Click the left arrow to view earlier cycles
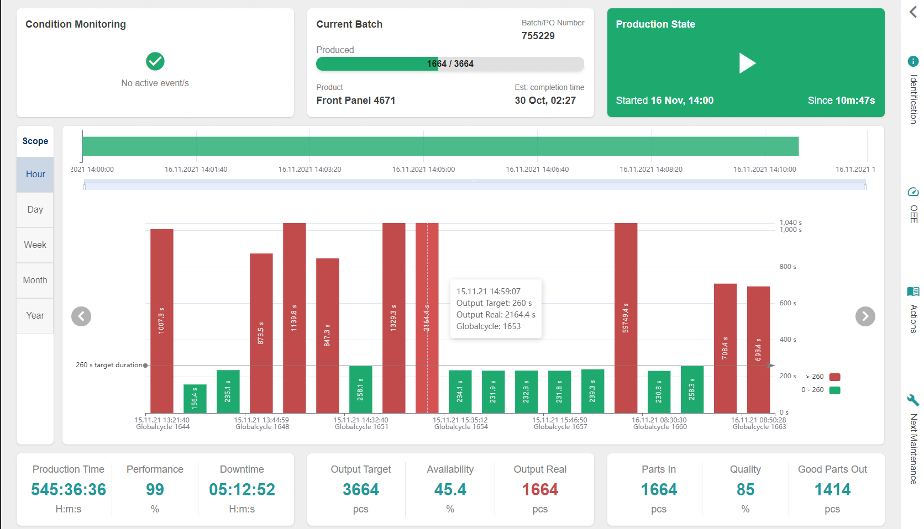This screenshot has width=924, height=529. coord(81,316)
